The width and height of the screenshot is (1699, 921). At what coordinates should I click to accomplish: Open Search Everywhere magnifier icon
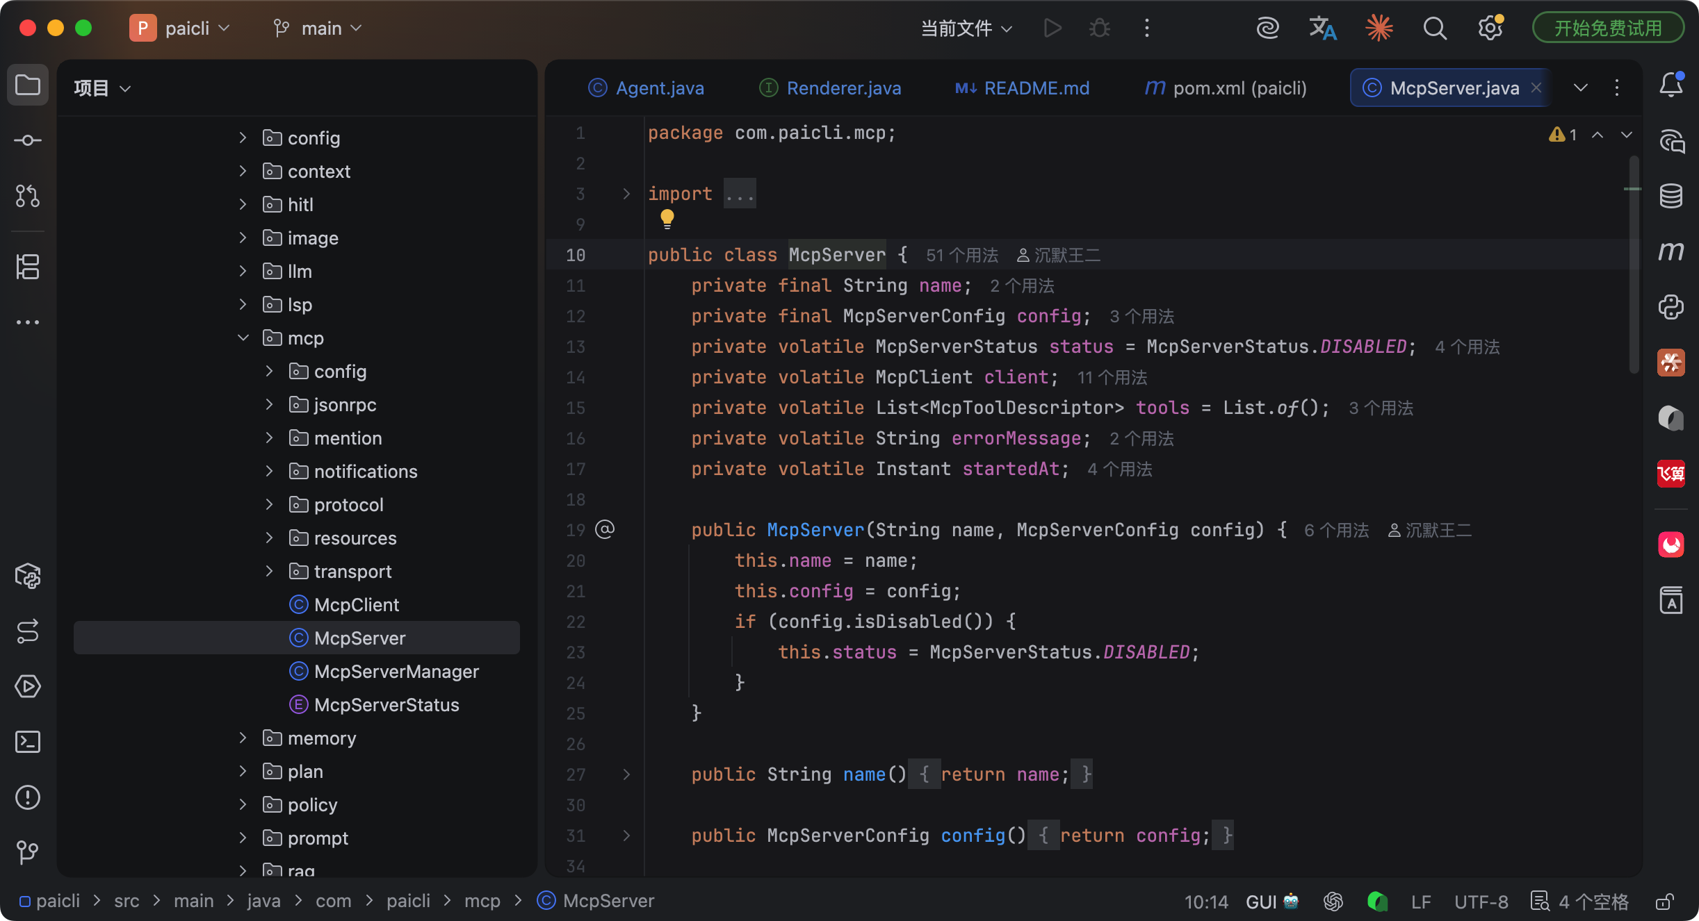click(x=1435, y=28)
